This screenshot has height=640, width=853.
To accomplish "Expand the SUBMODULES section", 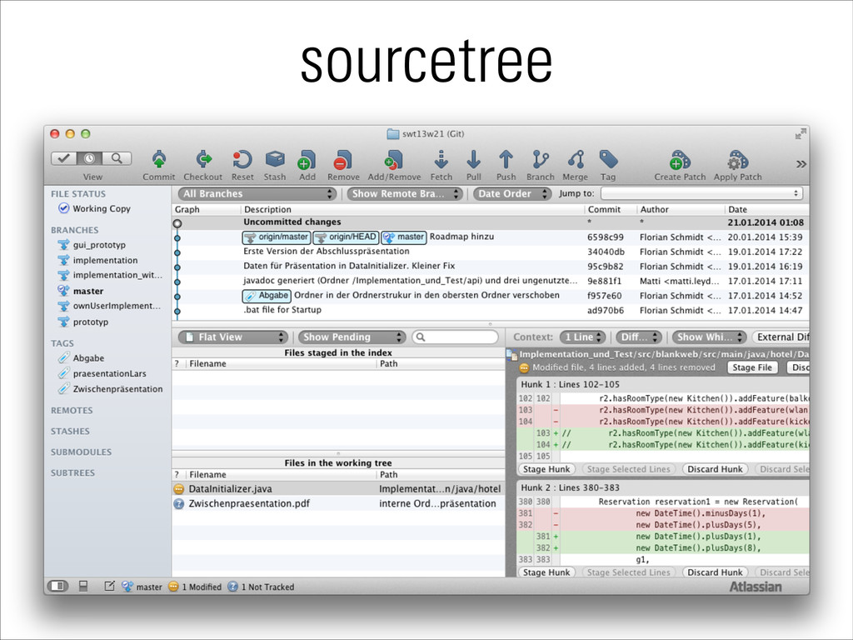I will click(81, 452).
